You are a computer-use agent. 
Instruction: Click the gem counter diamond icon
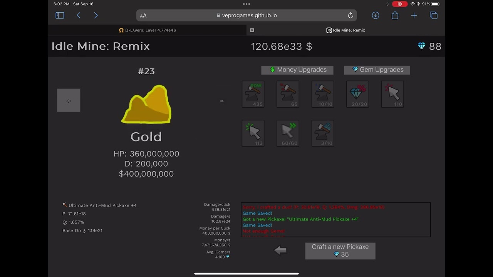422,46
